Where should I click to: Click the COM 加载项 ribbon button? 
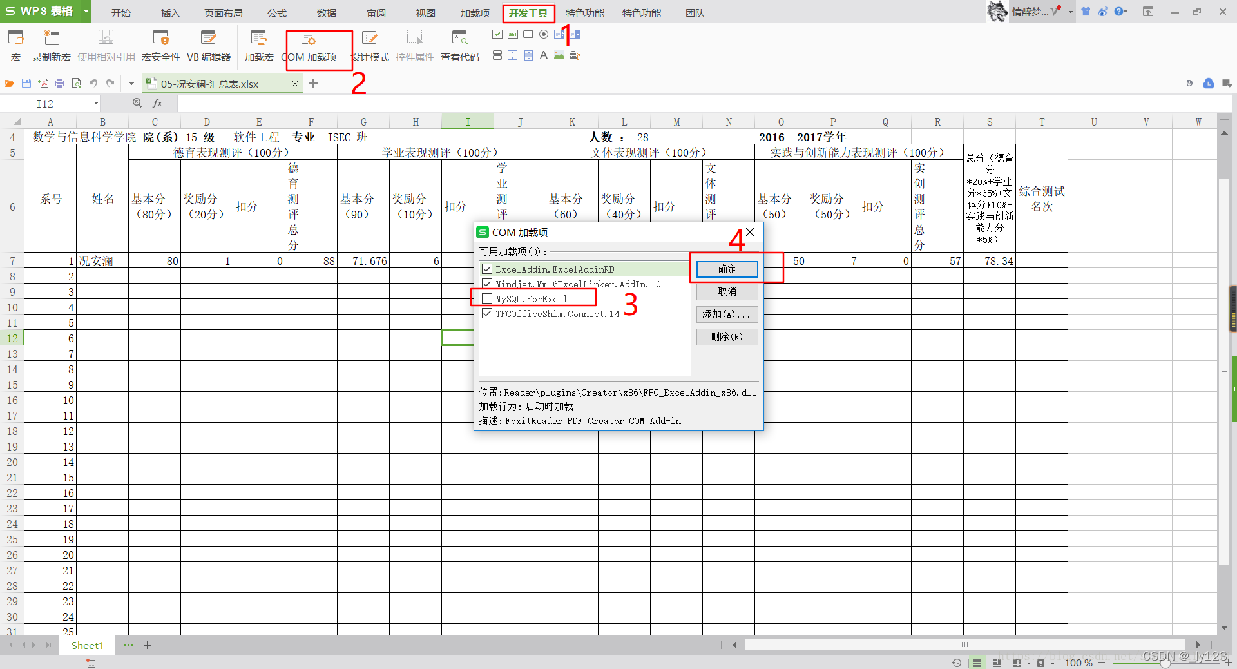pyautogui.click(x=310, y=45)
